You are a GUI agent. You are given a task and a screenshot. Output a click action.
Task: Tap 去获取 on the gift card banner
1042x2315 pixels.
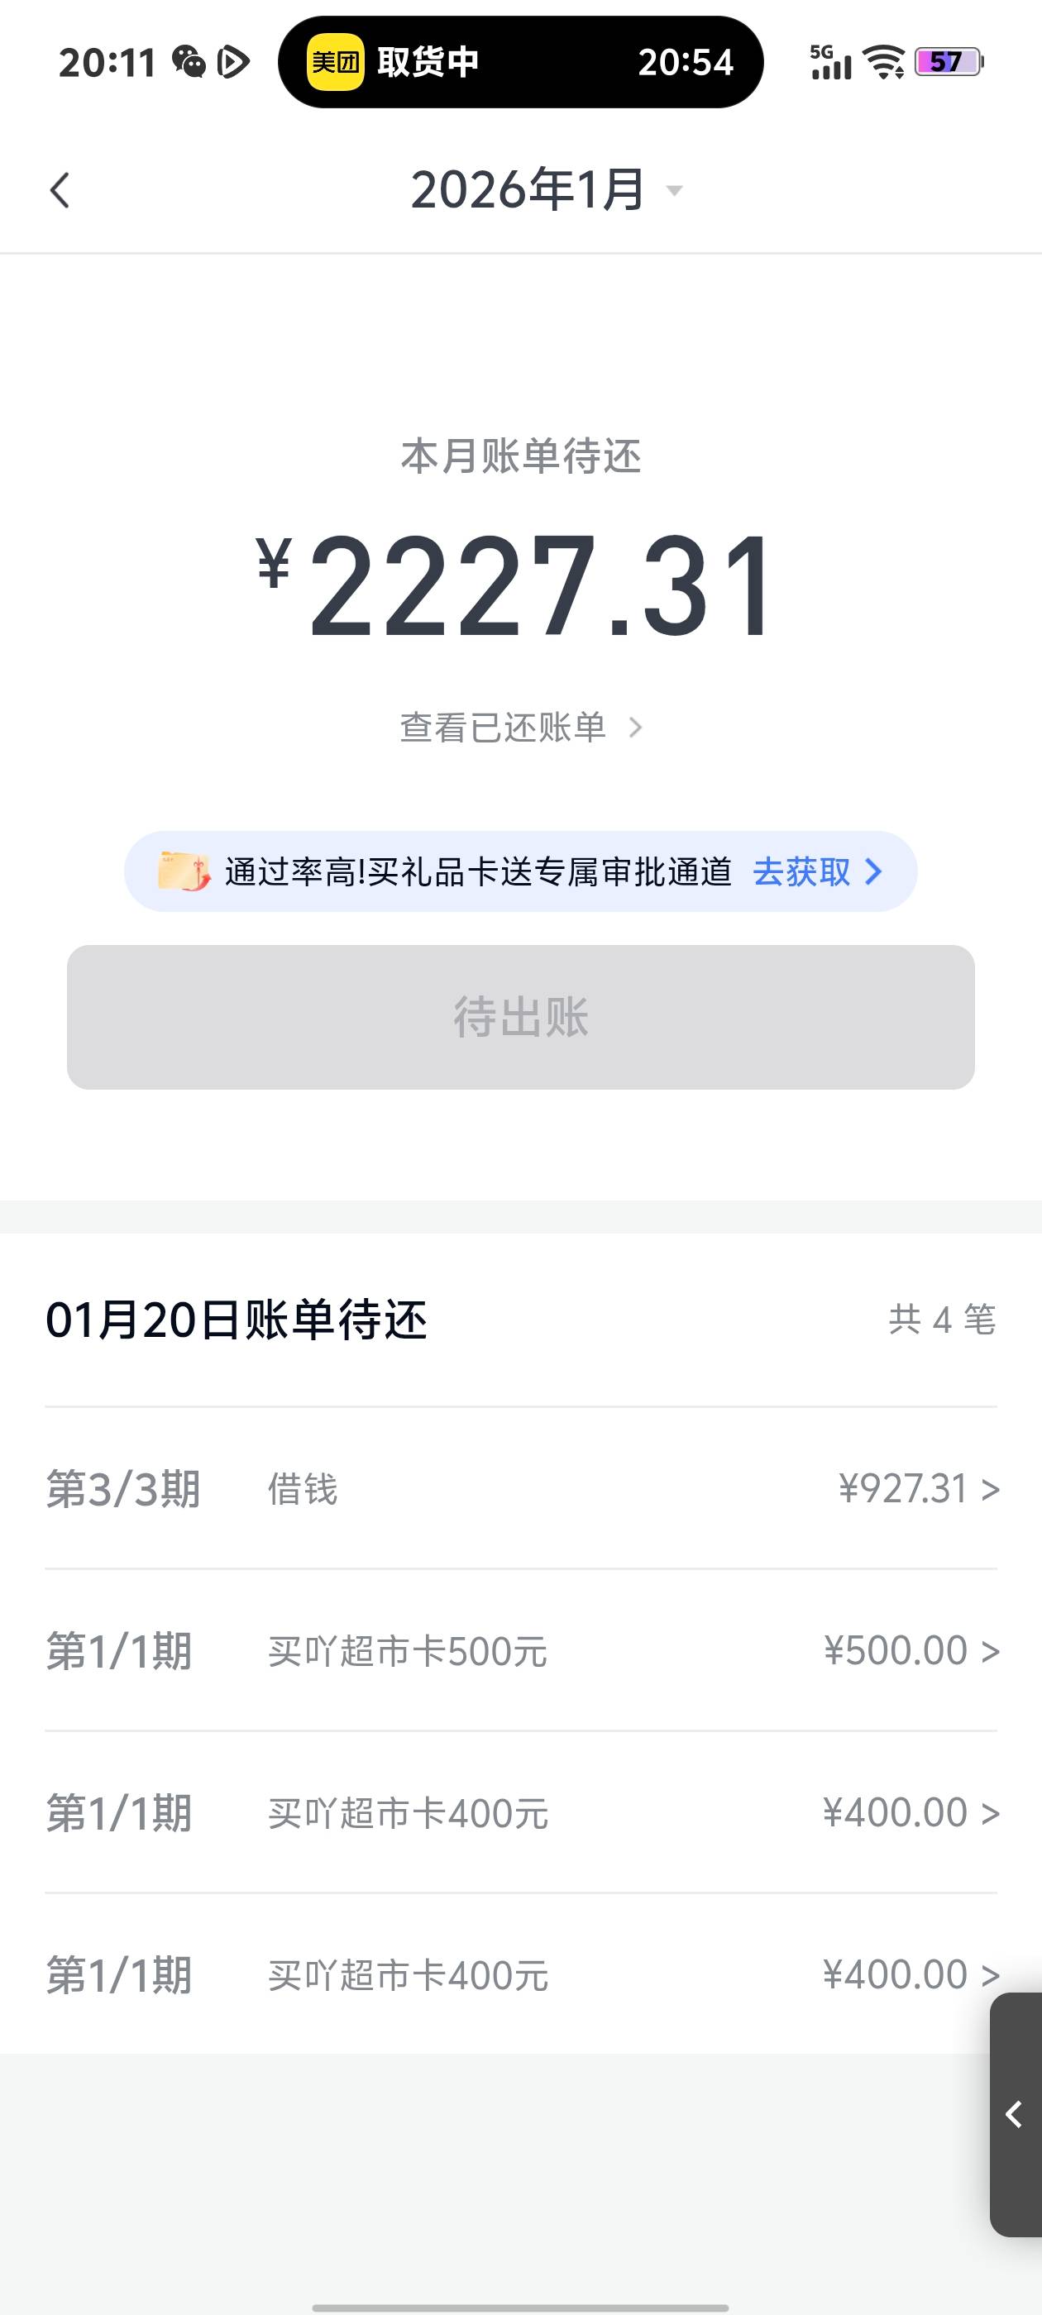pos(816,871)
